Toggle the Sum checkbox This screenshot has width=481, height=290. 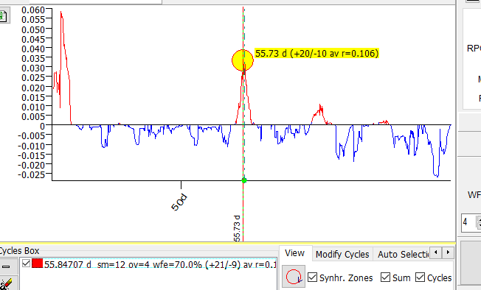point(385,277)
